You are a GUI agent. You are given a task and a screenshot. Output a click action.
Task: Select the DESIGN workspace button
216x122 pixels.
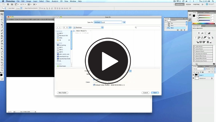click(x=188, y=4)
